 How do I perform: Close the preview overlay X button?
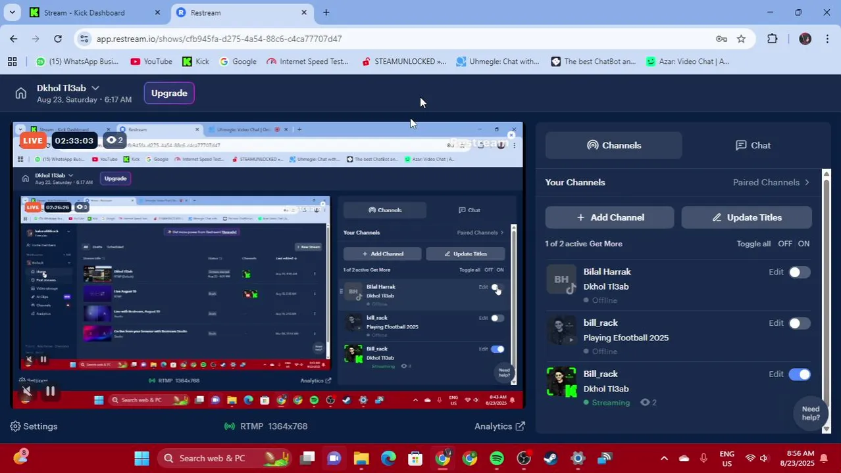point(511,136)
